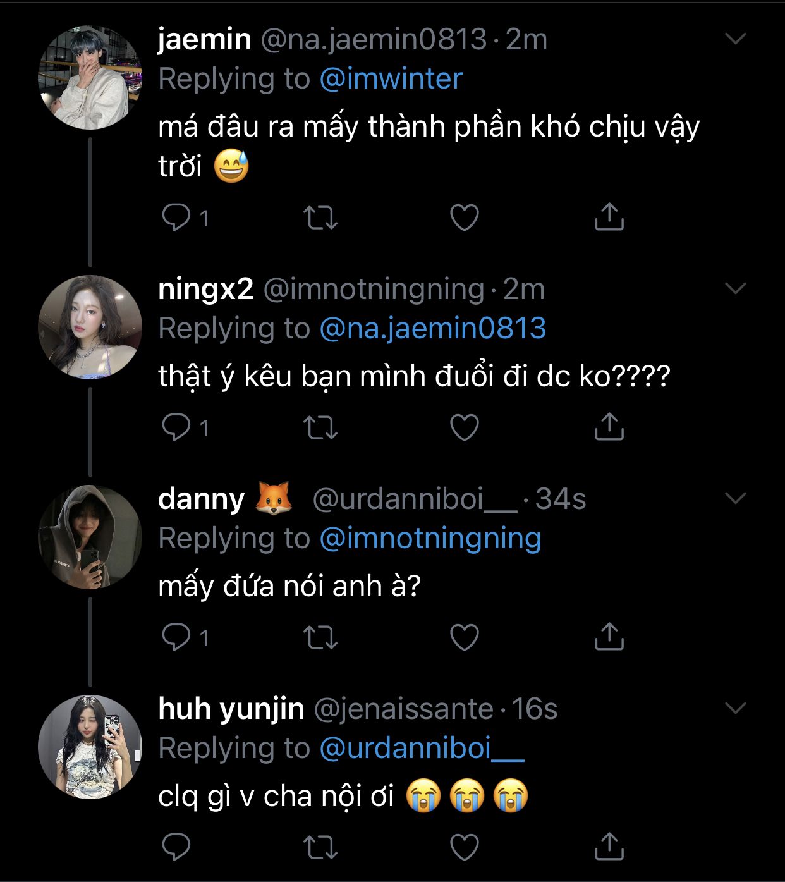Viewport: 785px width, 882px height.
Task: Open more options for jaemin's tweet
Action: pyautogui.click(x=736, y=39)
